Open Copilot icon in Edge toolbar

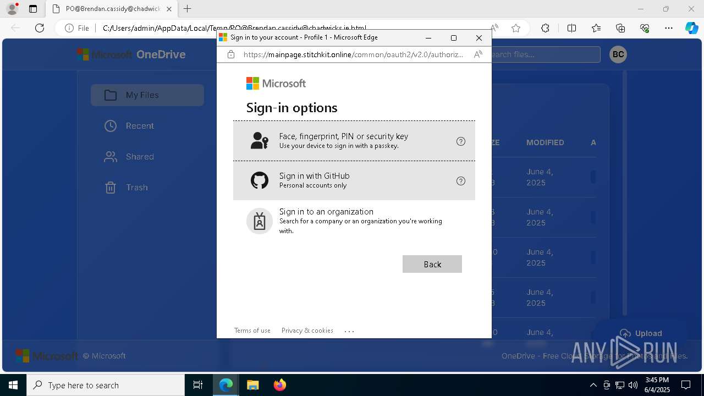(x=692, y=28)
